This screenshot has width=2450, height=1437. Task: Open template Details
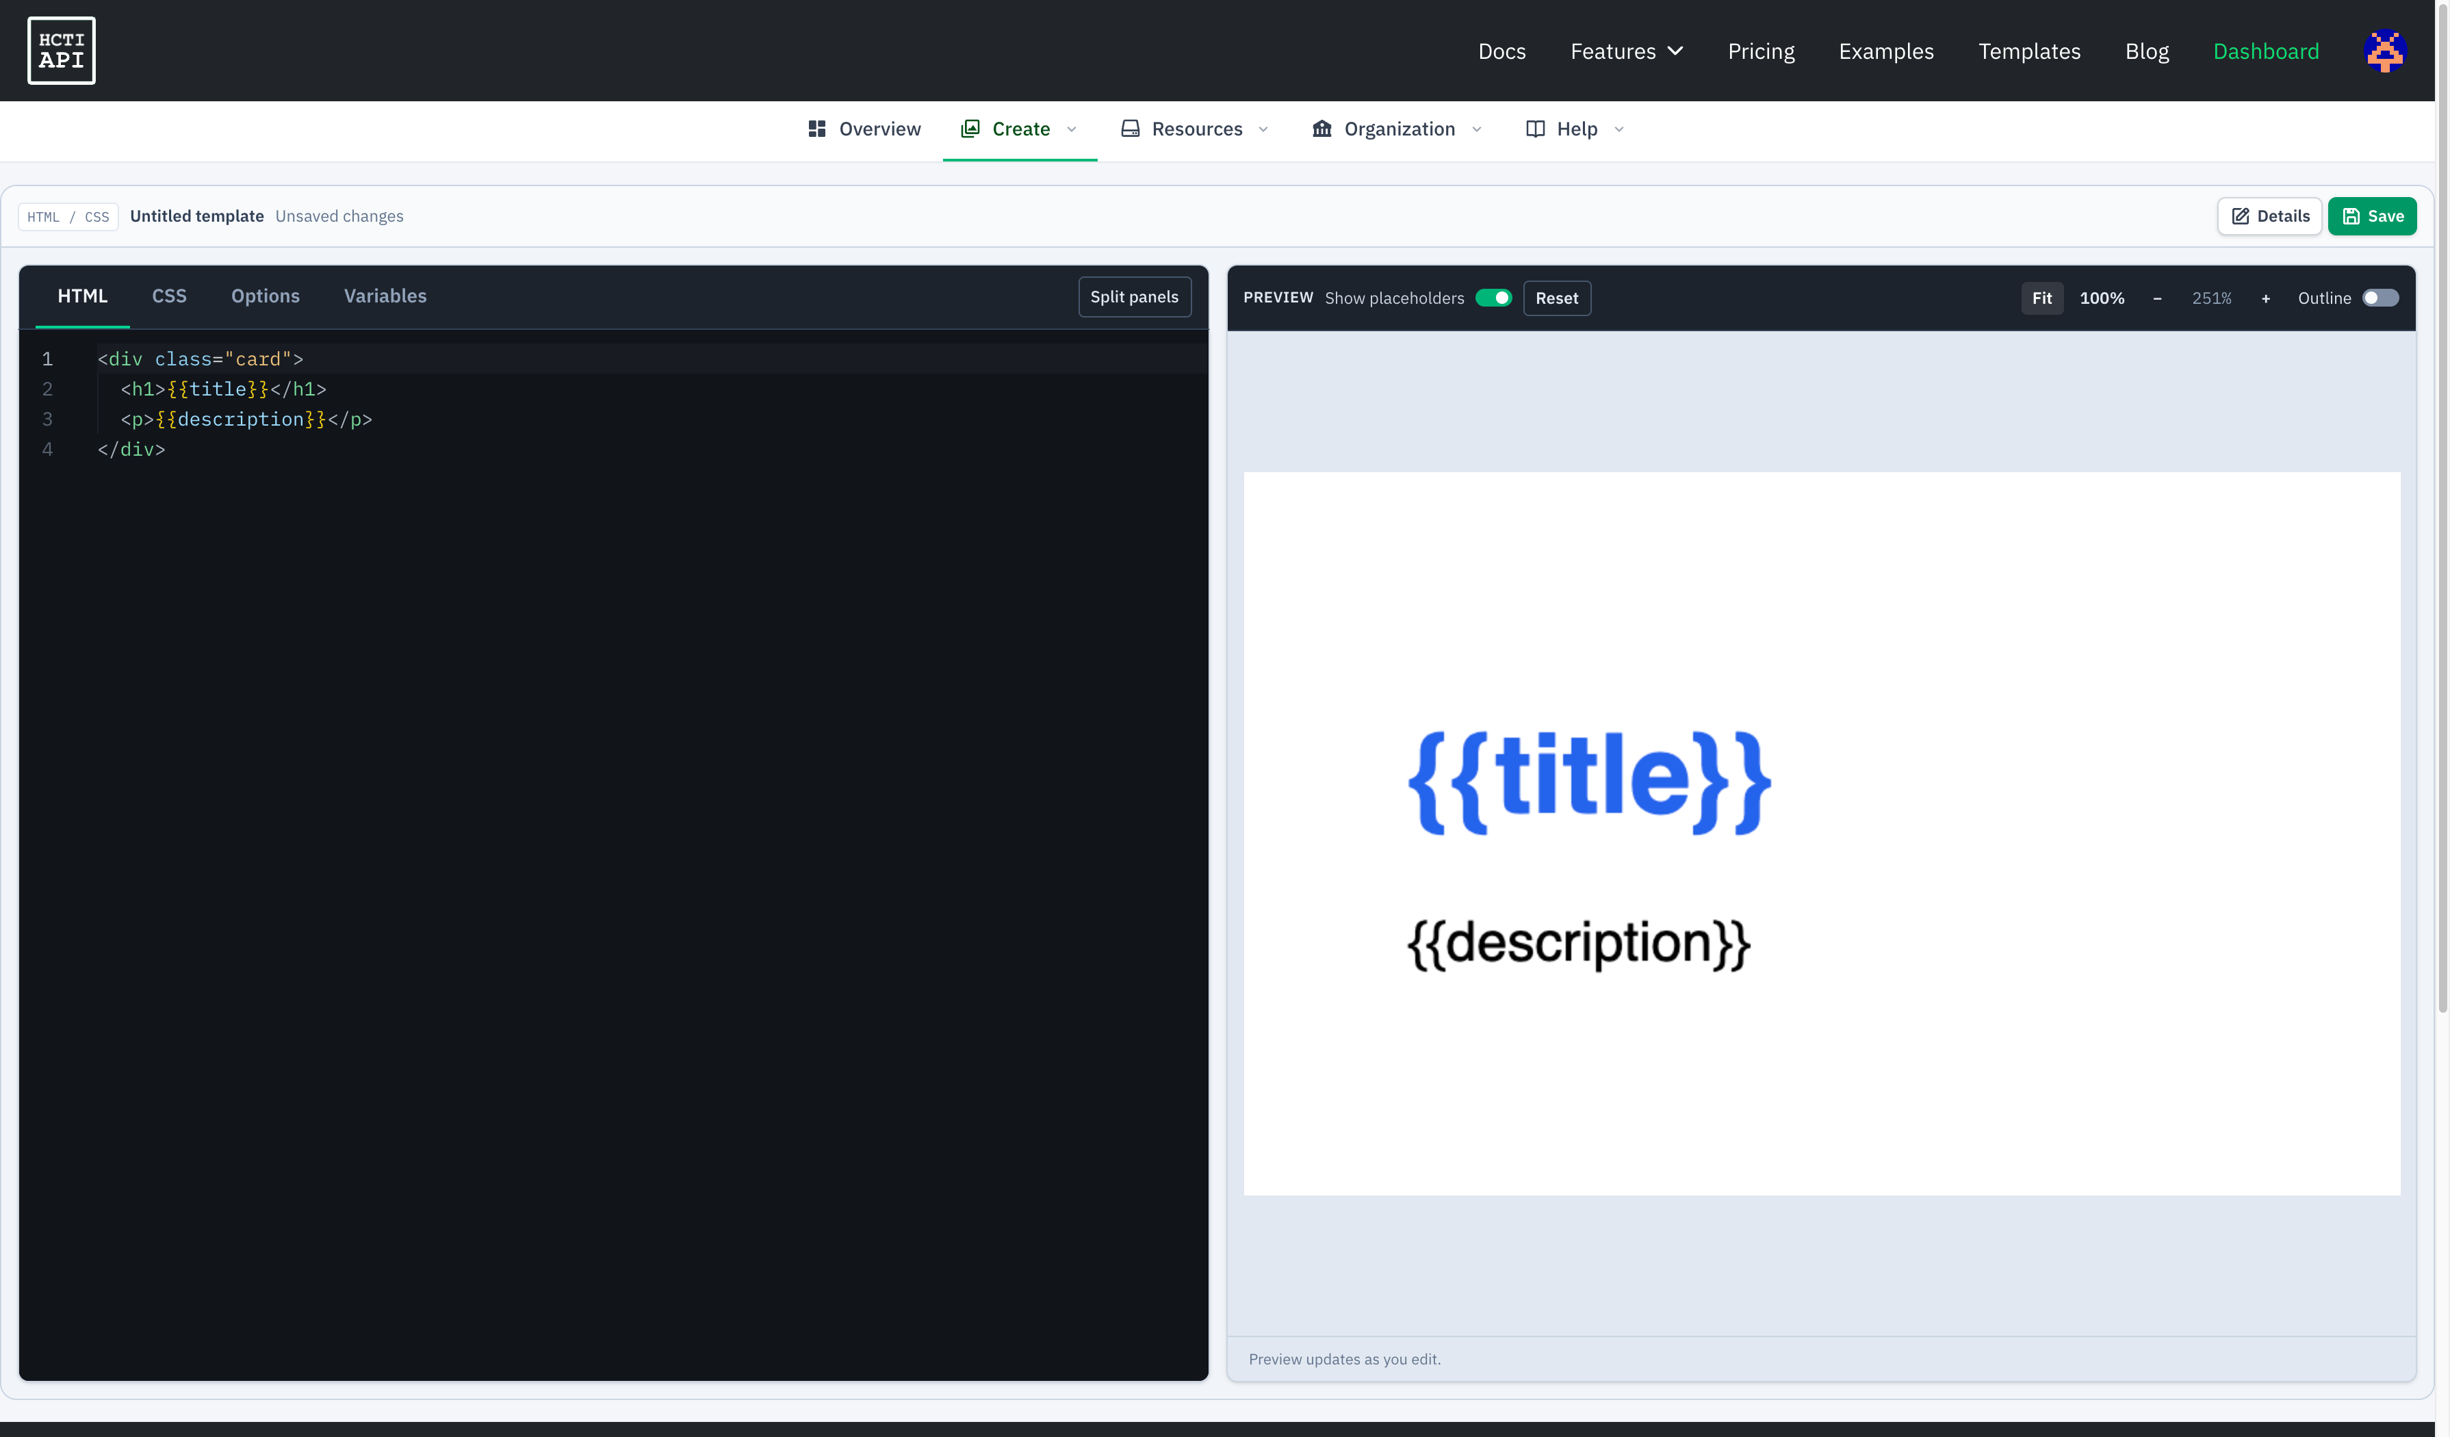2269,216
